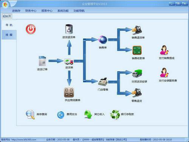Open 库存查询 magnifier icon
Screen dimensions: 189x142
[x=30, y=114]
